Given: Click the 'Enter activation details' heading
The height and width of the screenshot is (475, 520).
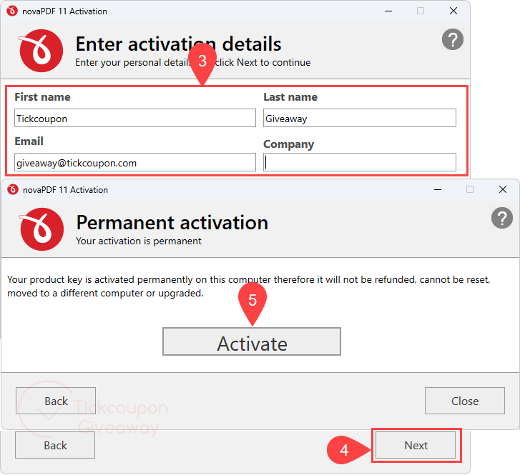Looking at the screenshot, I should click(178, 44).
